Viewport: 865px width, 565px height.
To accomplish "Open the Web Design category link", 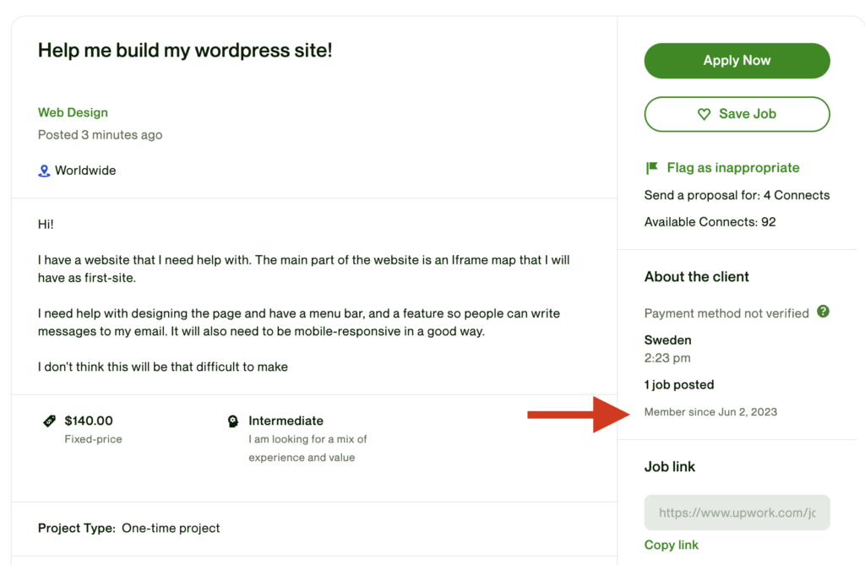I will (73, 112).
